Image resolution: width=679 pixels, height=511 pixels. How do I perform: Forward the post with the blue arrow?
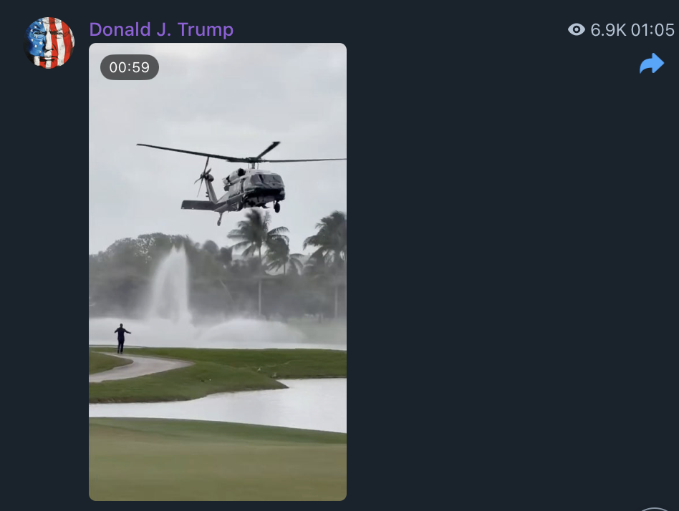652,64
